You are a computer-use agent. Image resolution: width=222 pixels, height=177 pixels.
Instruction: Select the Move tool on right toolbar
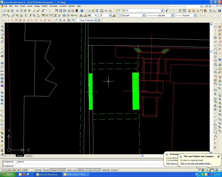click(x=215, y=94)
